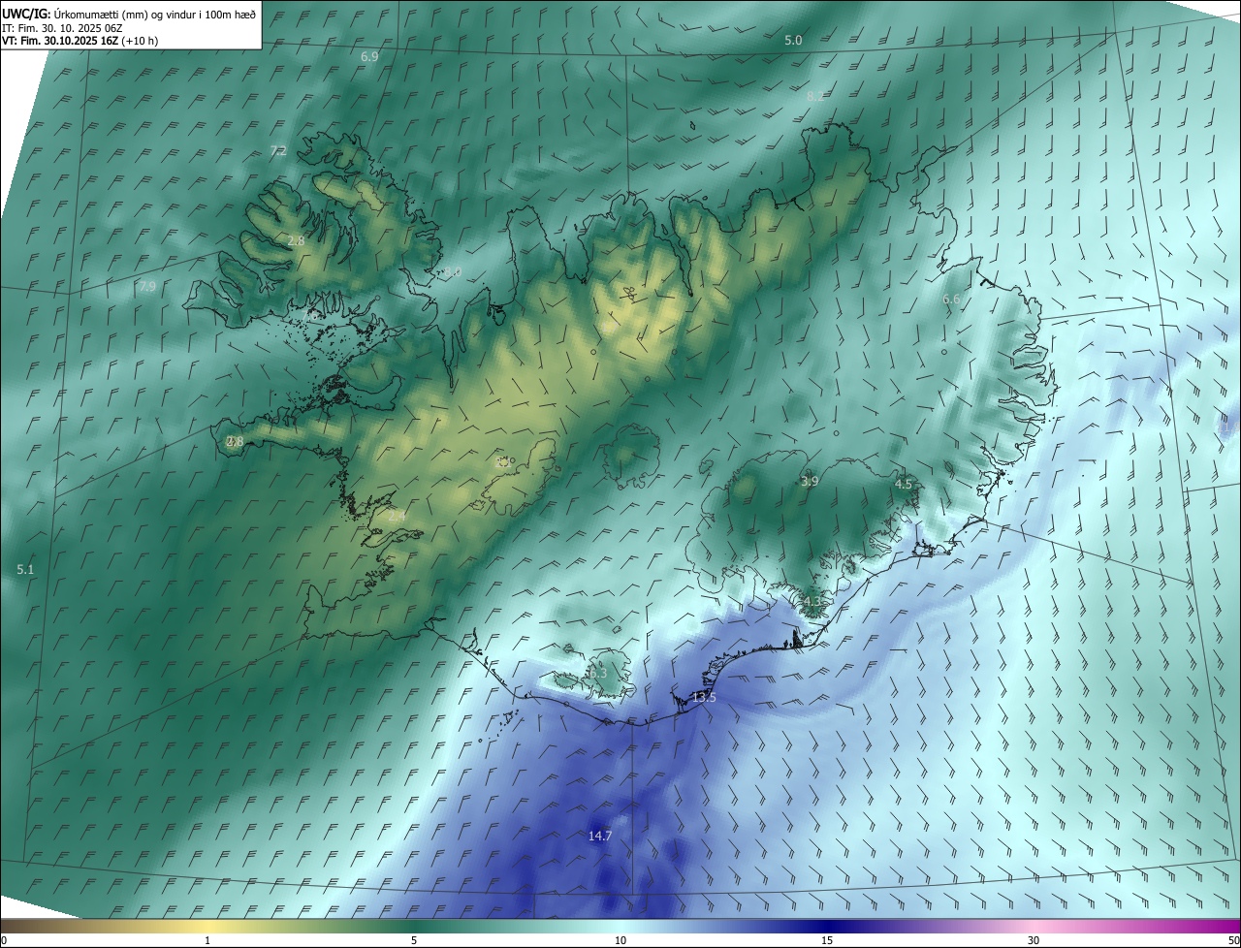The image size is (1241, 948).
Task: Click the 7.9 value label
Action: pos(146,286)
